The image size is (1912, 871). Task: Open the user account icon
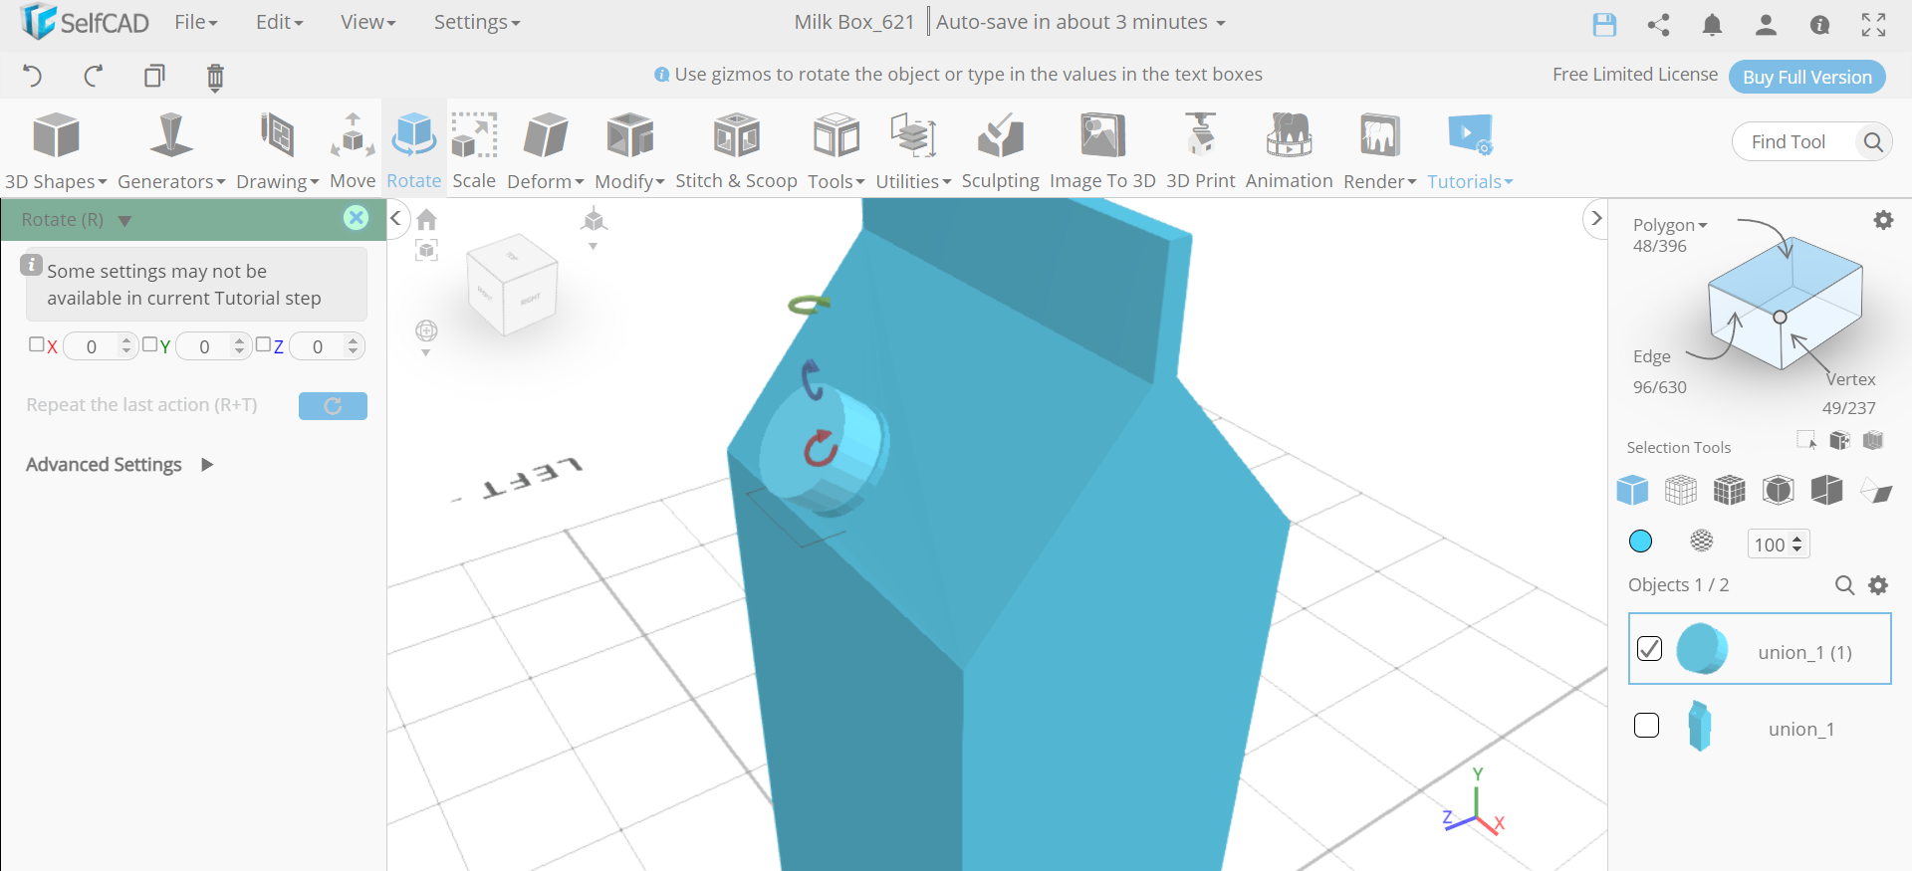tap(1766, 25)
